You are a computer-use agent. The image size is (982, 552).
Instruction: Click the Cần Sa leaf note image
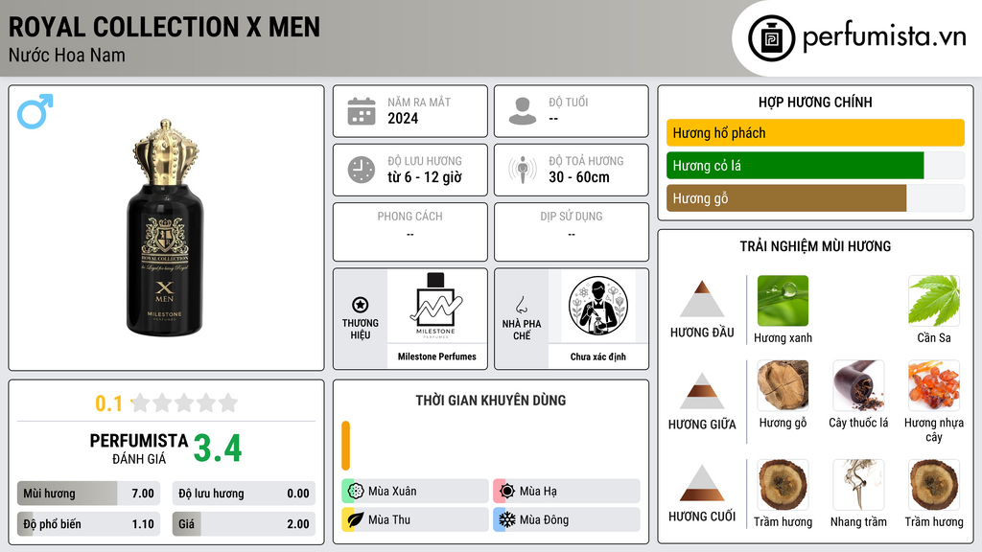[934, 300]
